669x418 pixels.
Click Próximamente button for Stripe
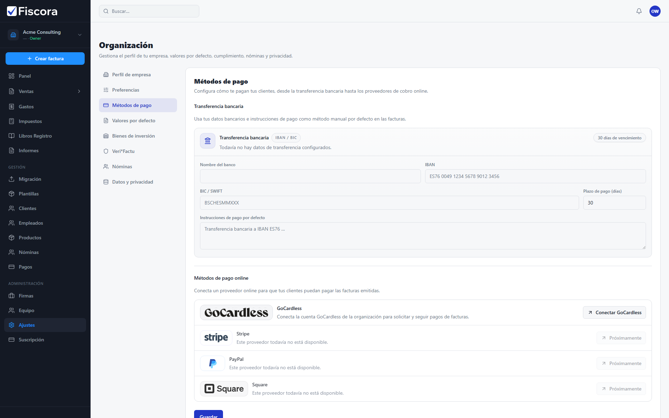click(621, 338)
